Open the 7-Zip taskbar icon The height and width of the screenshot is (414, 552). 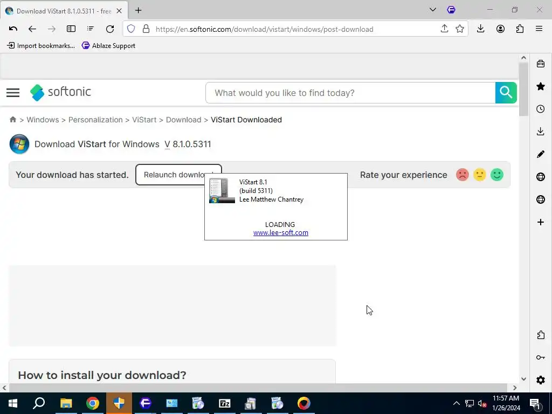click(225, 403)
